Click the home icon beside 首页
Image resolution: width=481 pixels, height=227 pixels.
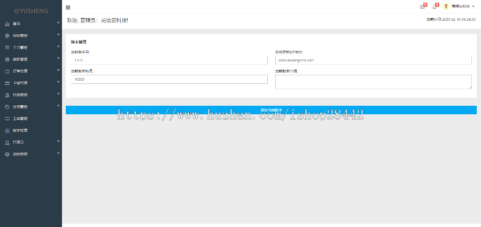tap(7, 24)
